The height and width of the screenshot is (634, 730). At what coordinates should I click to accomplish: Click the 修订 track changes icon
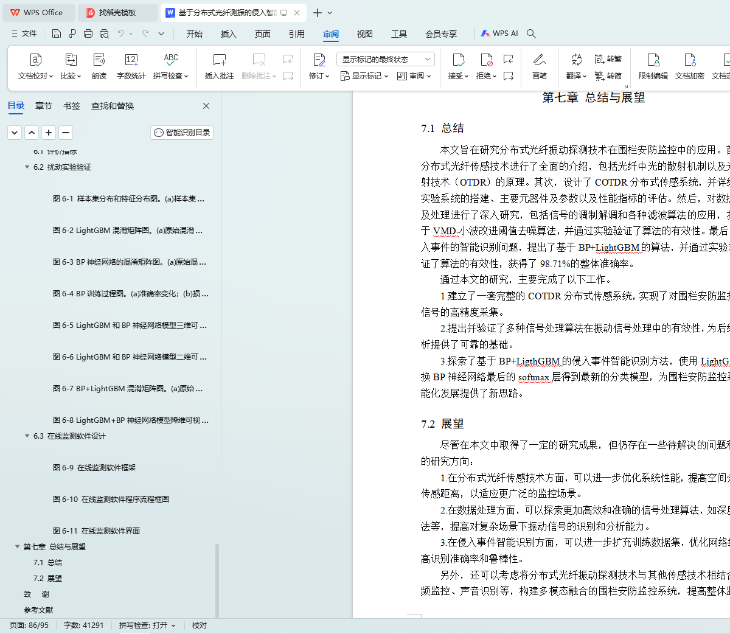(x=319, y=60)
